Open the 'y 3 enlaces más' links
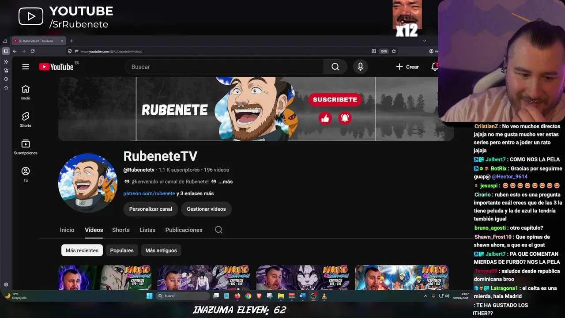 195,193
